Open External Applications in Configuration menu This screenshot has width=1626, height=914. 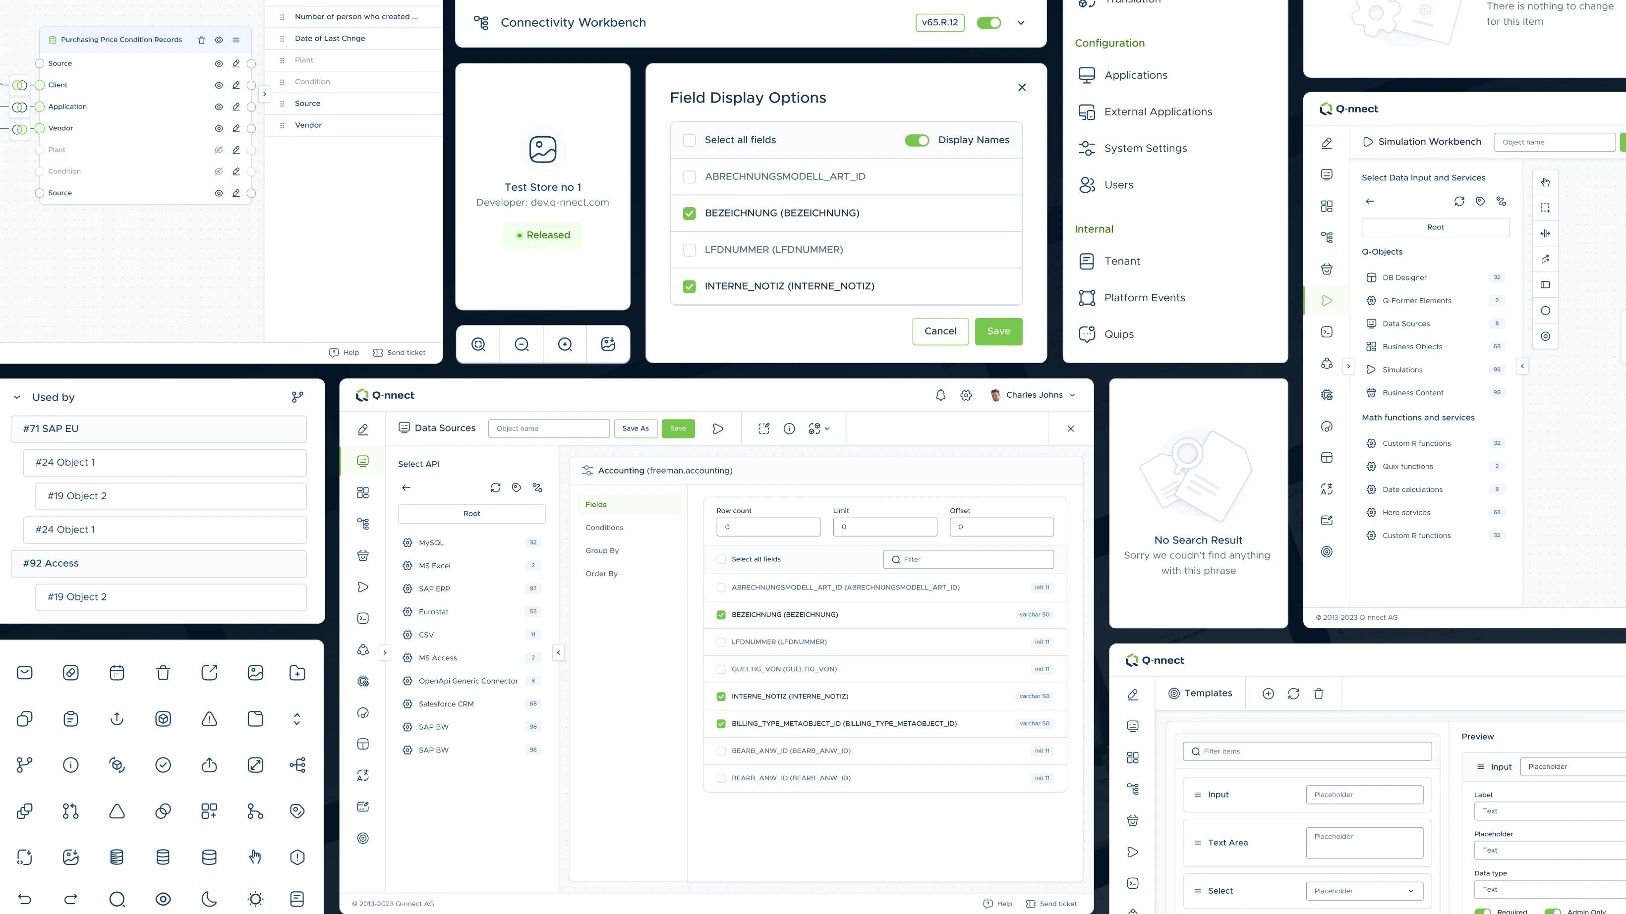1158,112
